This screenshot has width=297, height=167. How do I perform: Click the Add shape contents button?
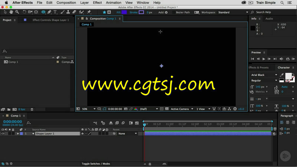(x=166, y=13)
